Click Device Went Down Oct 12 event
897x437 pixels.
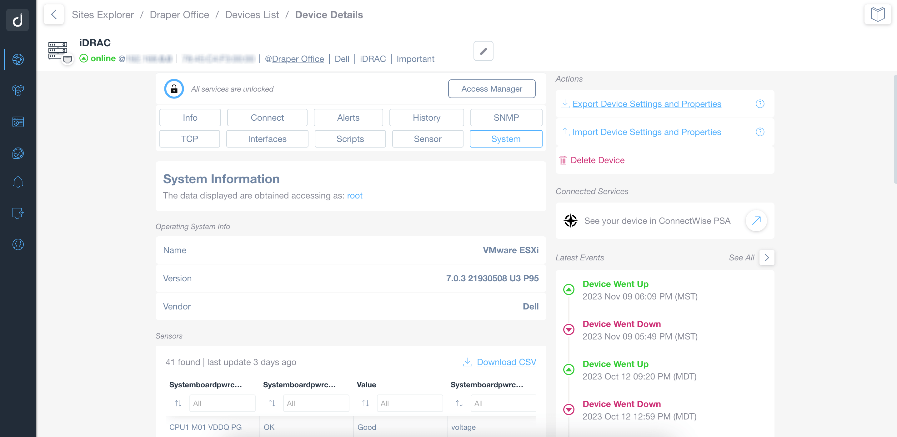[x=639, y=410]
